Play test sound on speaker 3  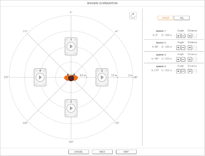(71, 108)
